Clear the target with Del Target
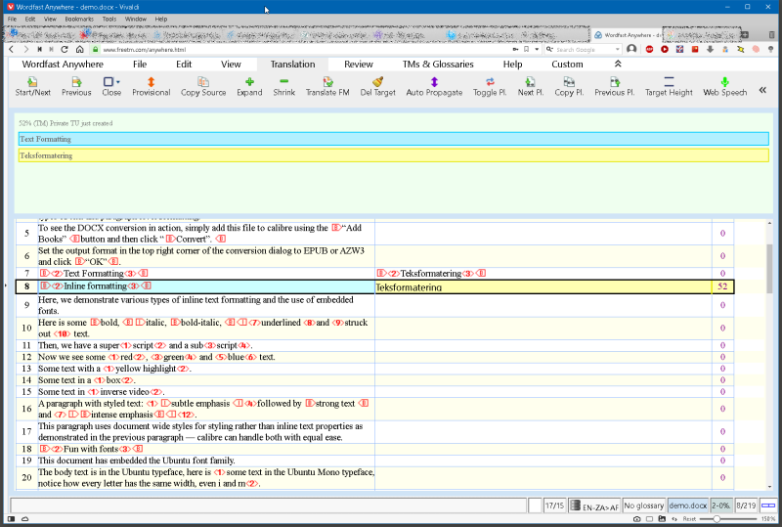 coord(377,86)
